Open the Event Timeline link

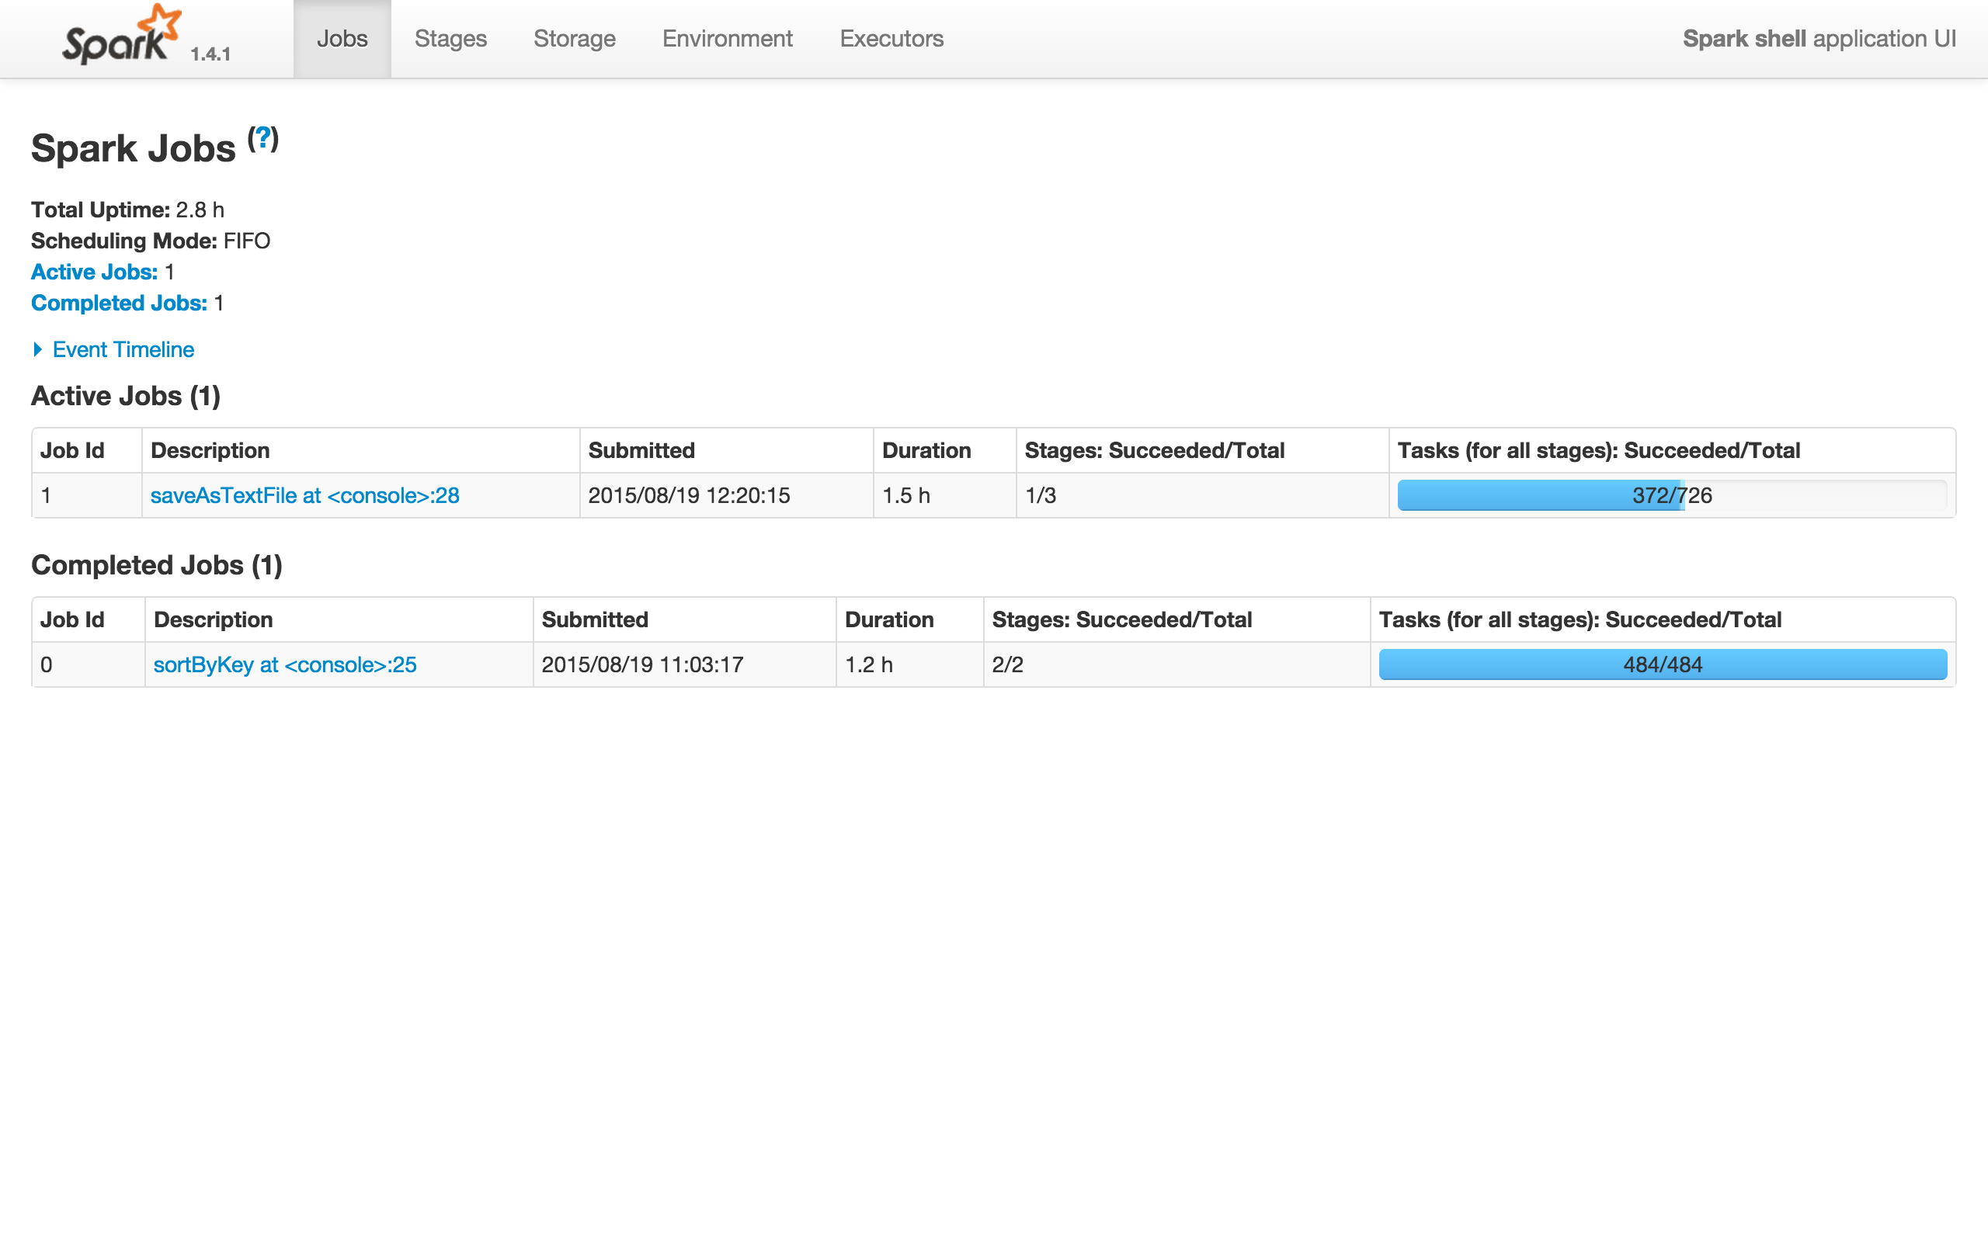pyautogui.click(x=123, y=349)
